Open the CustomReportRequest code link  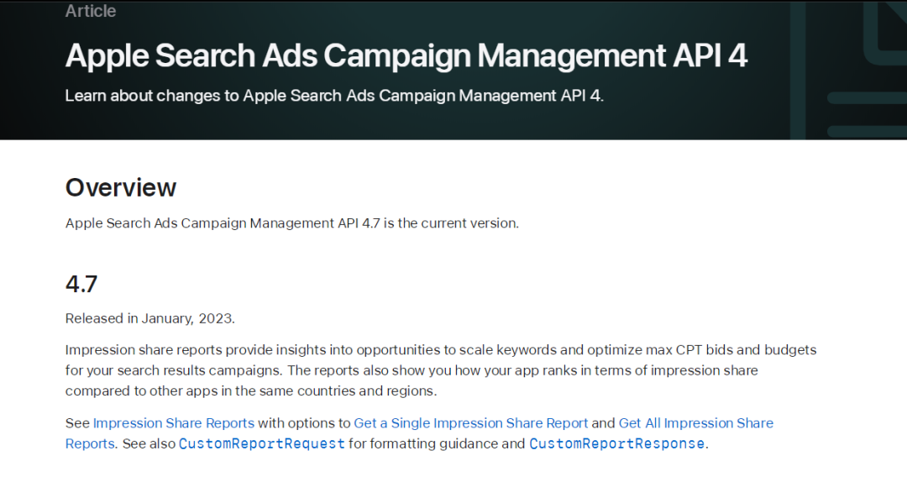click(261, 443)
